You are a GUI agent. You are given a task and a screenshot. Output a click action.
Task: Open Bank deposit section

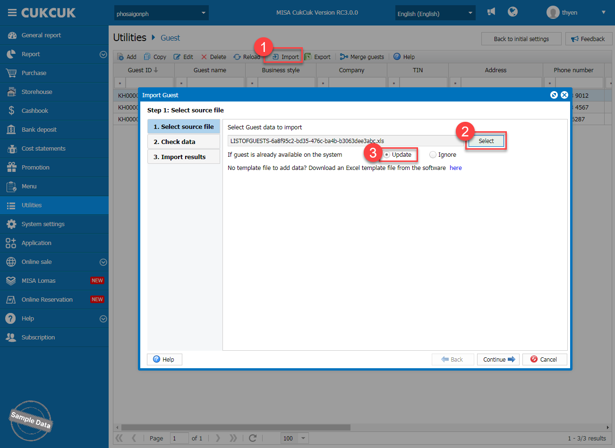click(x=54, y=130)
